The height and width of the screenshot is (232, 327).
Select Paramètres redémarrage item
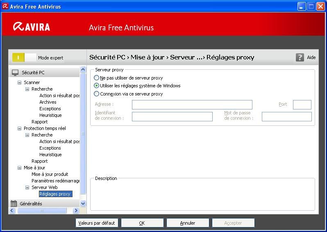click(55, 181)
